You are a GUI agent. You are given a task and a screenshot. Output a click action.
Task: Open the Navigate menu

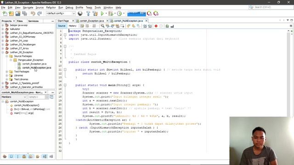[28, 7]
